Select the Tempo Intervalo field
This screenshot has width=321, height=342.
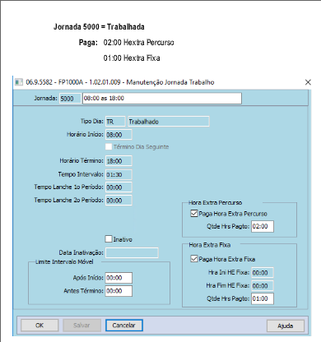click(x=119, y=174)
